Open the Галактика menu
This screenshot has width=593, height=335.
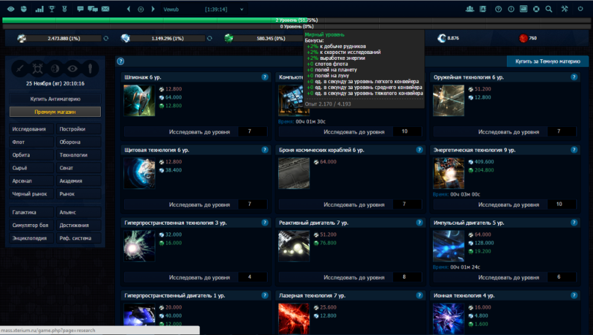pyautogui.click(x=31, y=212)
